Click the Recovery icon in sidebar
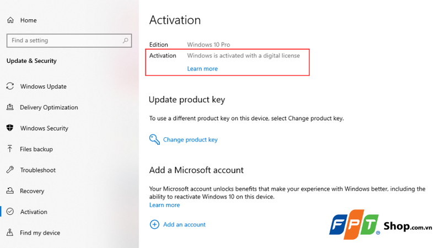Screen dimensions: 441x248 (x=10, y=191)
